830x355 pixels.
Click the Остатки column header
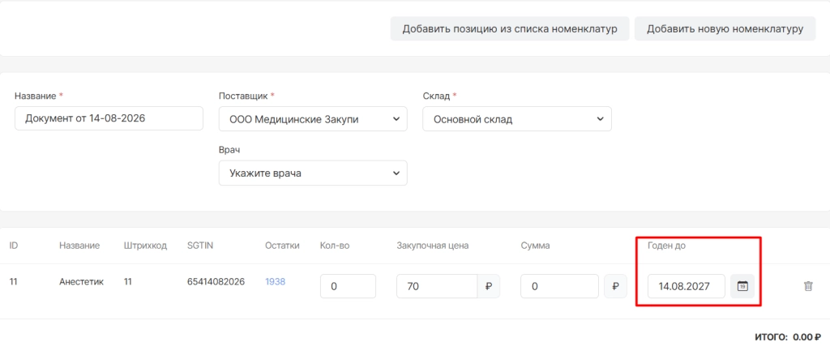(x=282, y=246)
